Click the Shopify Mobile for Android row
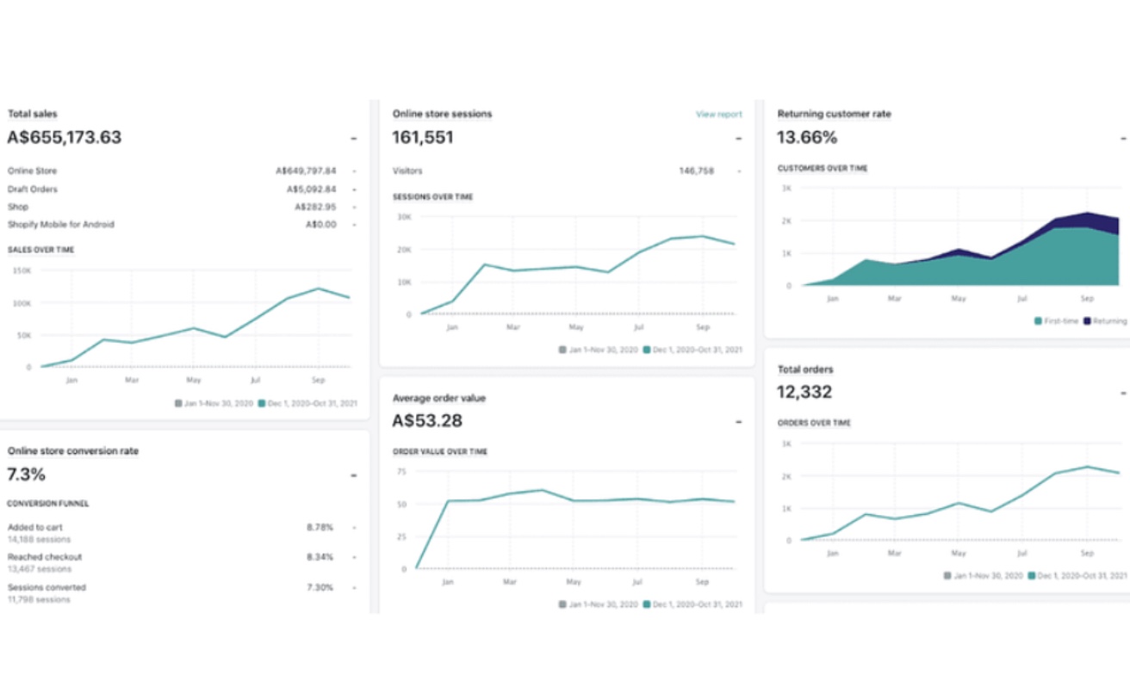The width and height of the screenshot is (1130, 682). point(61,225)
